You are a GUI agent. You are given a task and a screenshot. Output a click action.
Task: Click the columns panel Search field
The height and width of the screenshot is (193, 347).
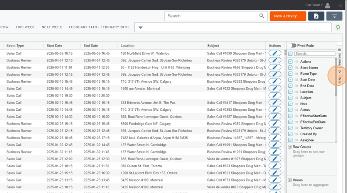[315, 53]
